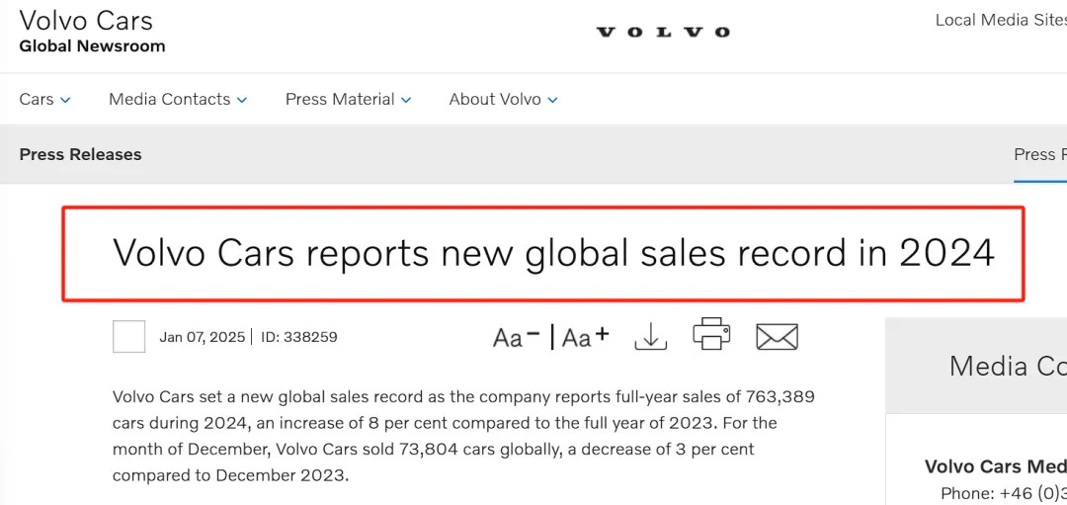The height and width of the screenshot is (505, 1067).
Task: Click the Volvo Cars Media contact name in the sidebar
Action: [996, 466]
